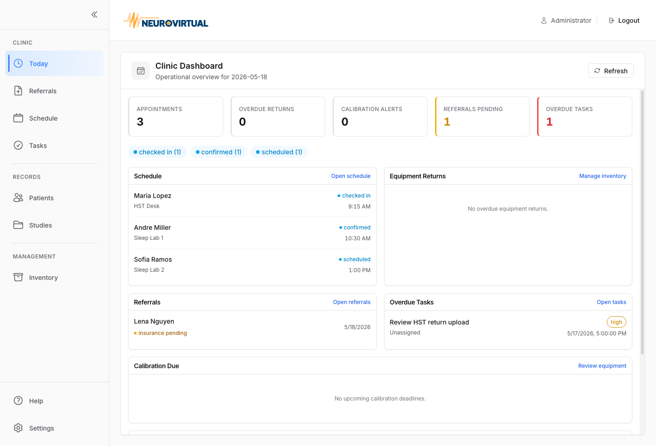Screen dimensions: 656x446
Task: Click the Patients people icon in the sidebar
Action: point(18,198)
